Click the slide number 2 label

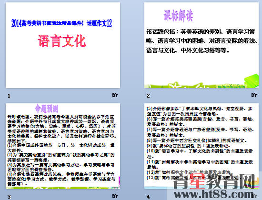(148, 96)
